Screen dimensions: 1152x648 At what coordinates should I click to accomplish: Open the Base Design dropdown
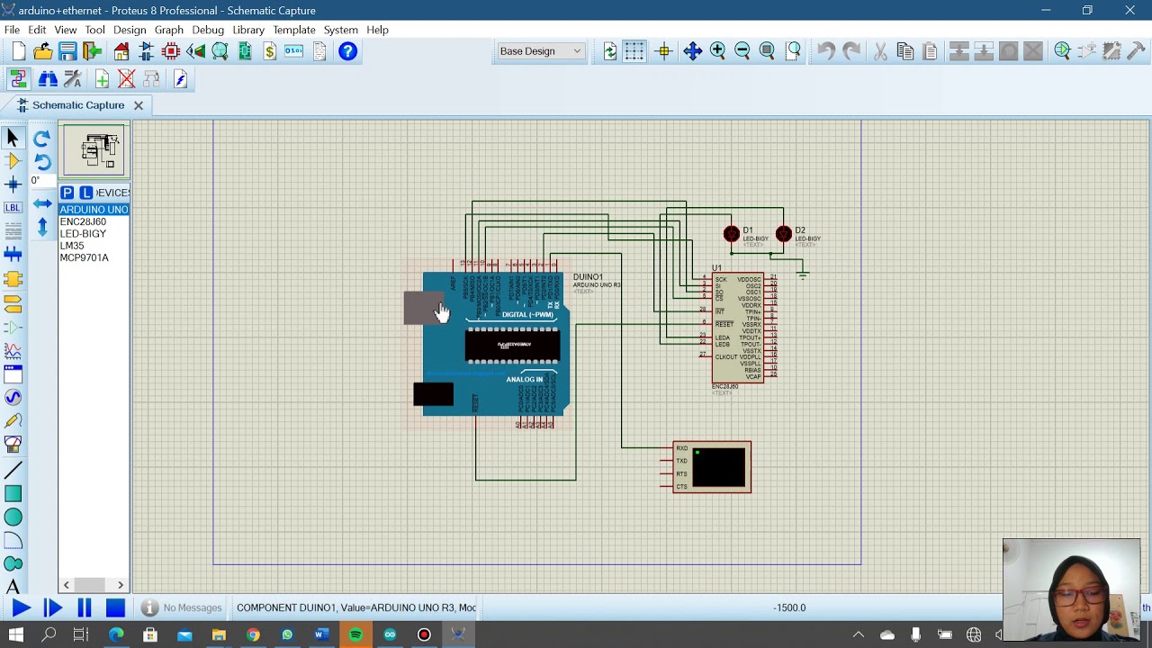(x=541, y=51)
